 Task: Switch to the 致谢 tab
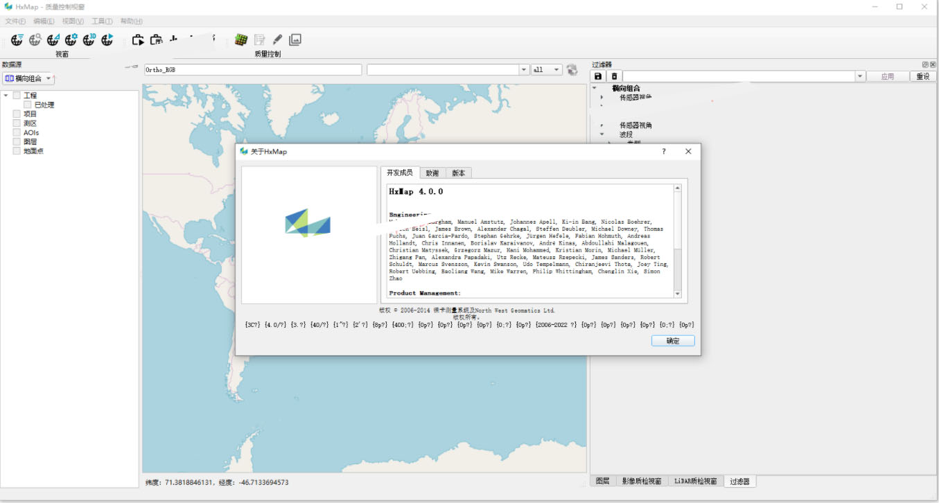pos(432,173)
